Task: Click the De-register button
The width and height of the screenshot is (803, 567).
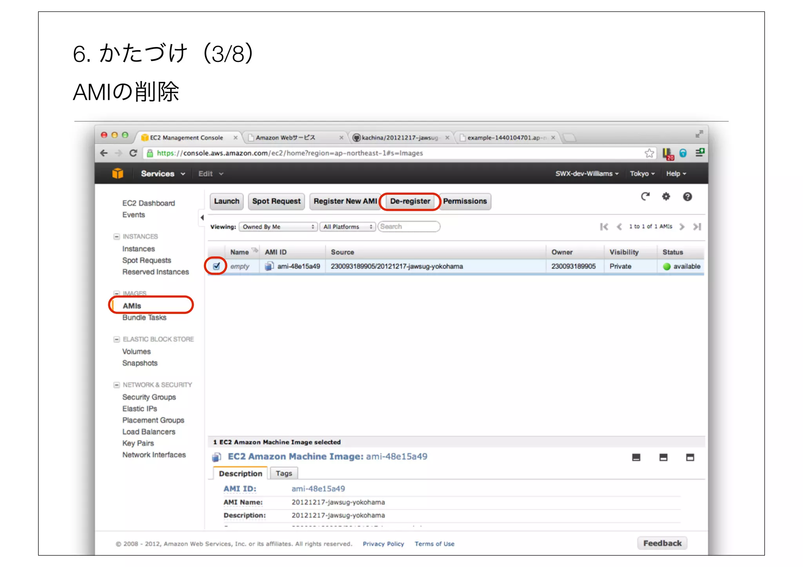Action: pyautogui.click(x=410, y=201)
